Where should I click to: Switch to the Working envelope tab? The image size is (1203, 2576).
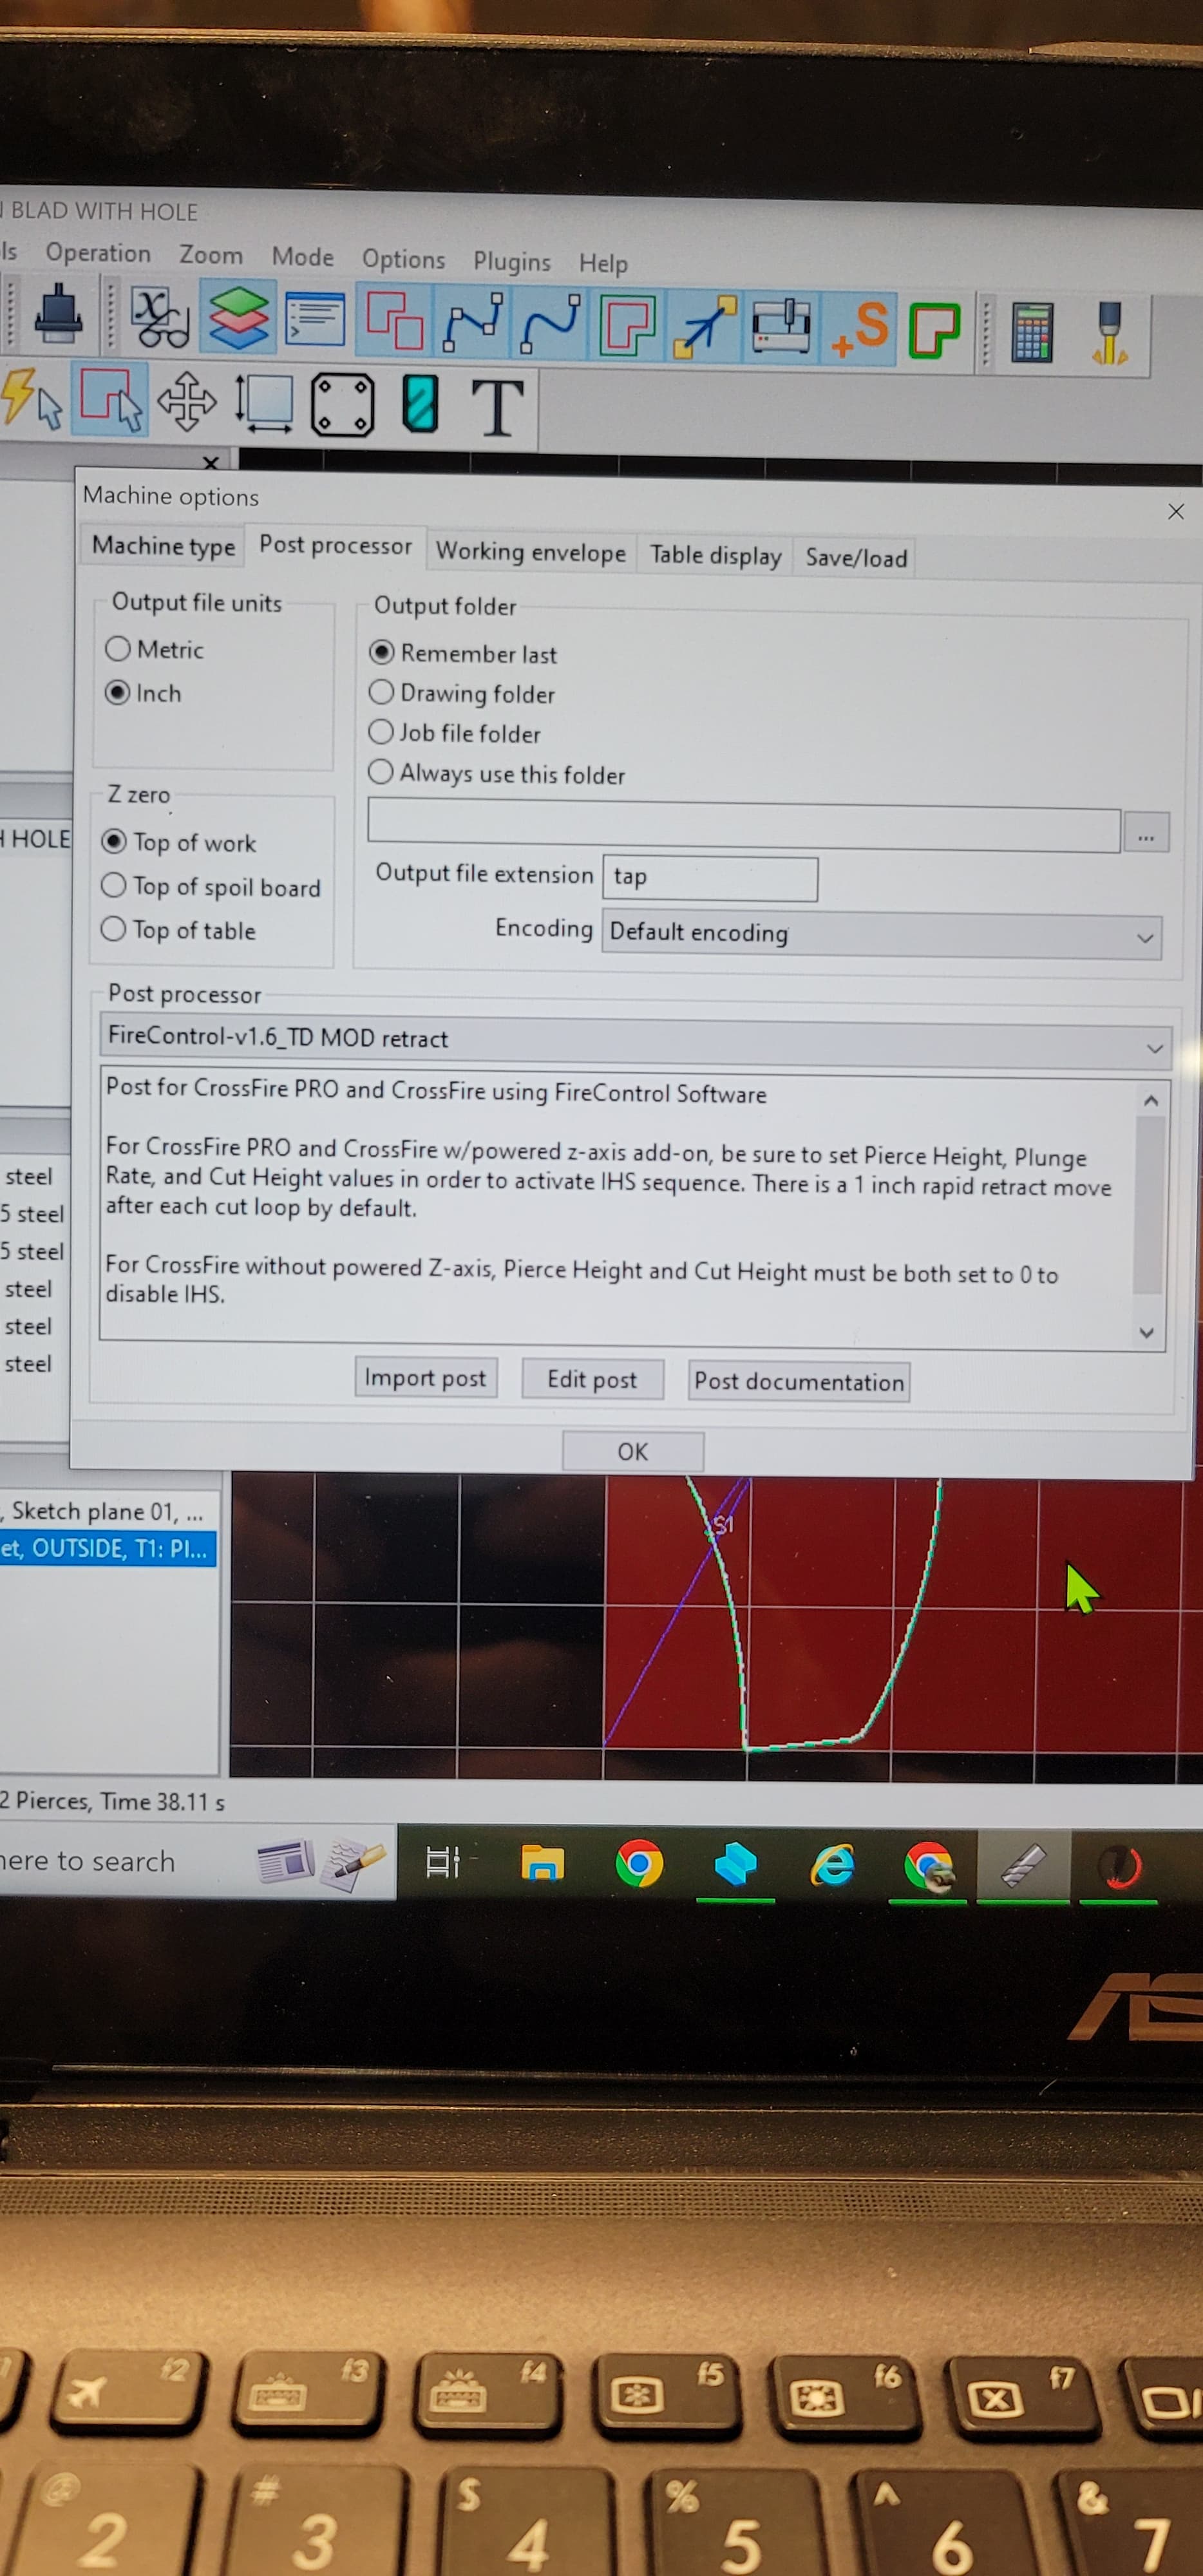click(x=530, y=552)
